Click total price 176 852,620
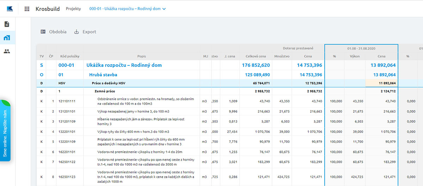The width and height of the screenshot is (423, 186). (256, 65)
